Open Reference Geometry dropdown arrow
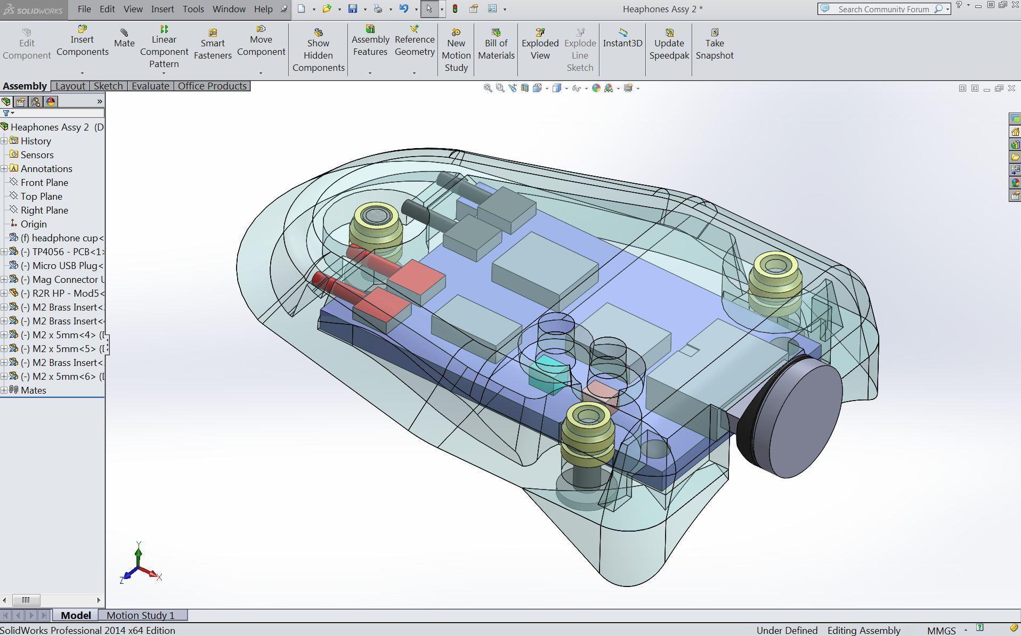This screenshot has width=1021, height=636. [414, 73]
